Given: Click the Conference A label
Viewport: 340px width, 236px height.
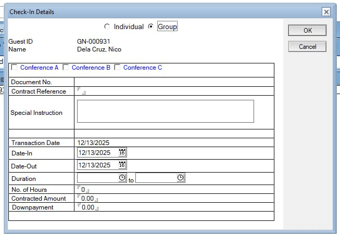Looking at the screenshot, I should 39,68.
